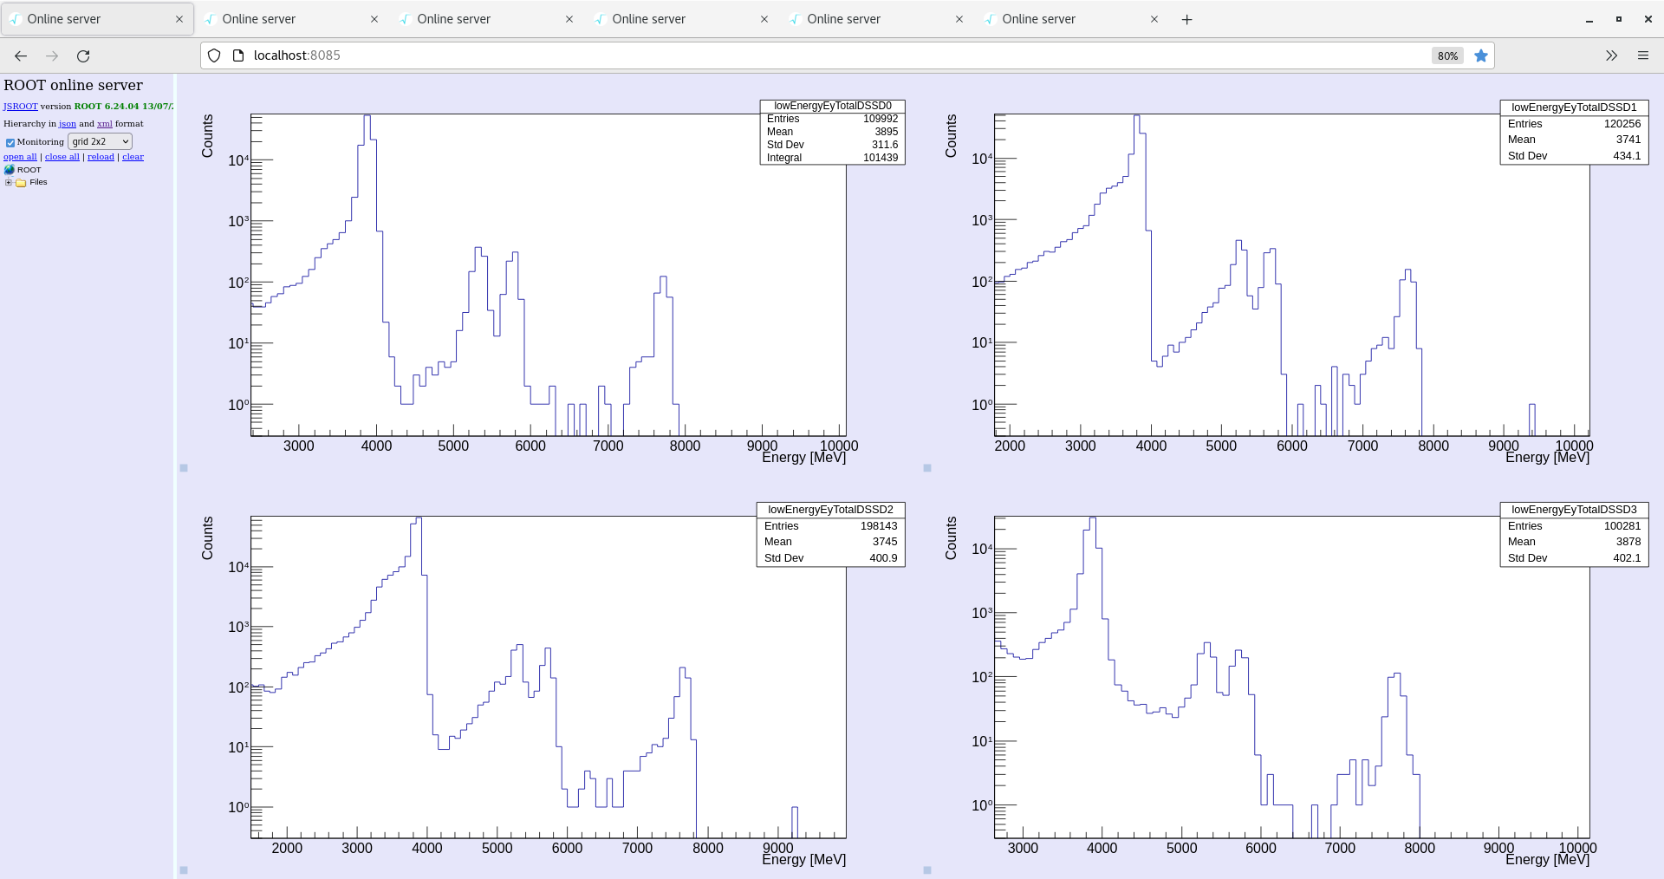Image resolution: width=1664 pixels, height=879 pixels.
Task: Click the Files folder icon
Action: click(21, 183)
